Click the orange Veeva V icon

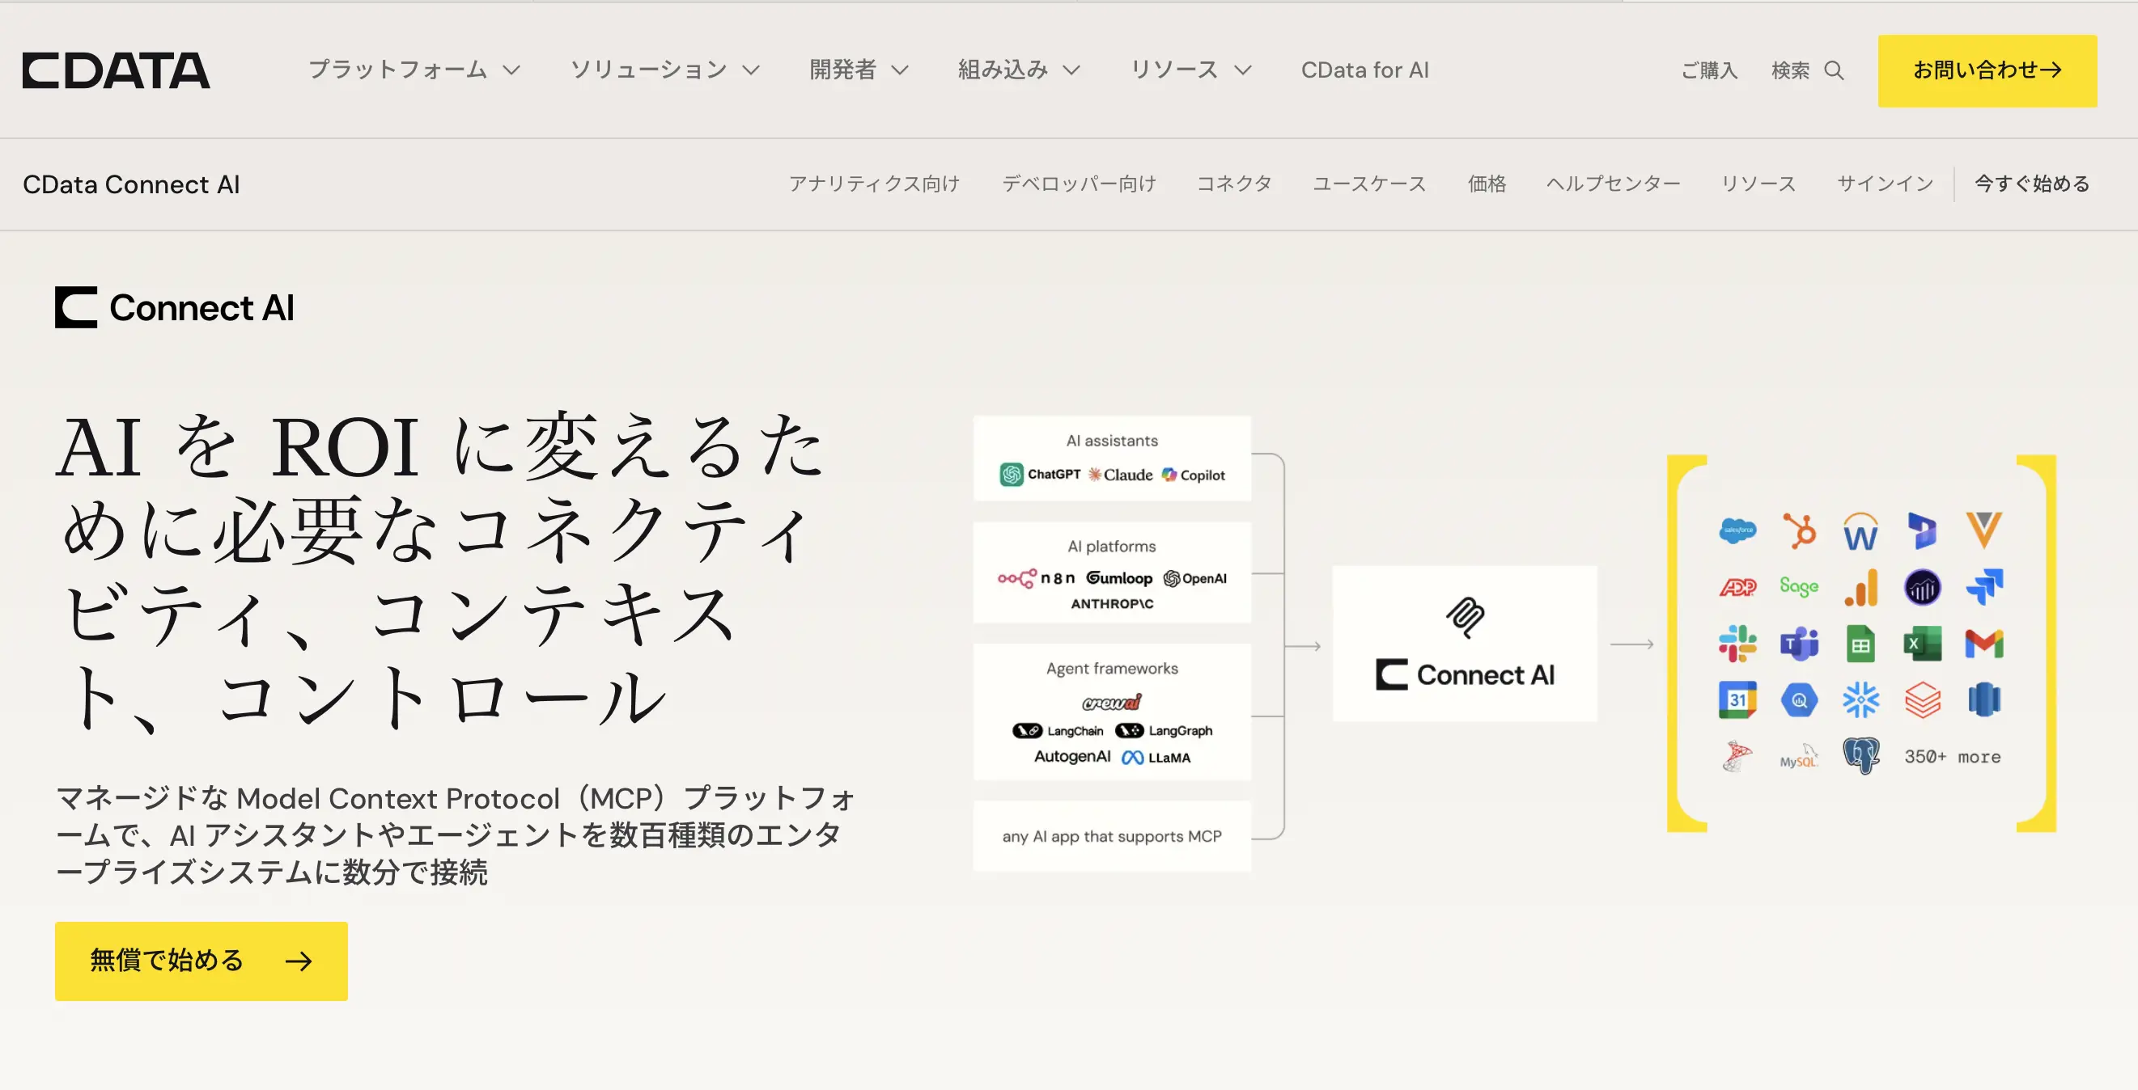point(1984,530)
